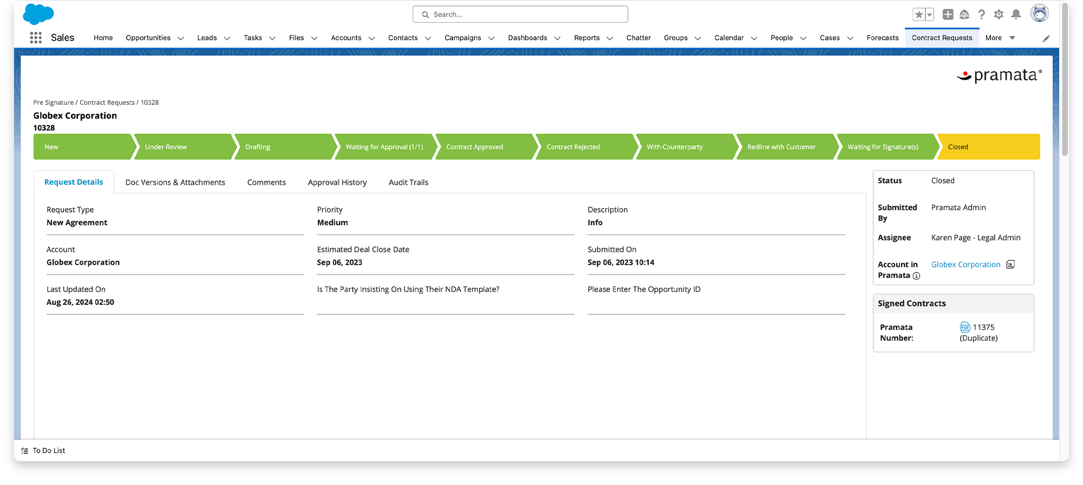Expand the Opportunities menu chevron
The height and width of the screenshot is (485, 1083).
tap(181, 38)
